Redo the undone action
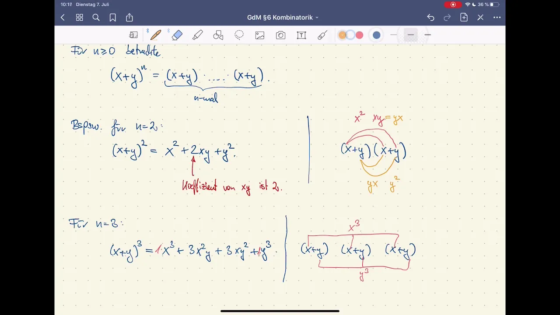 447,17
